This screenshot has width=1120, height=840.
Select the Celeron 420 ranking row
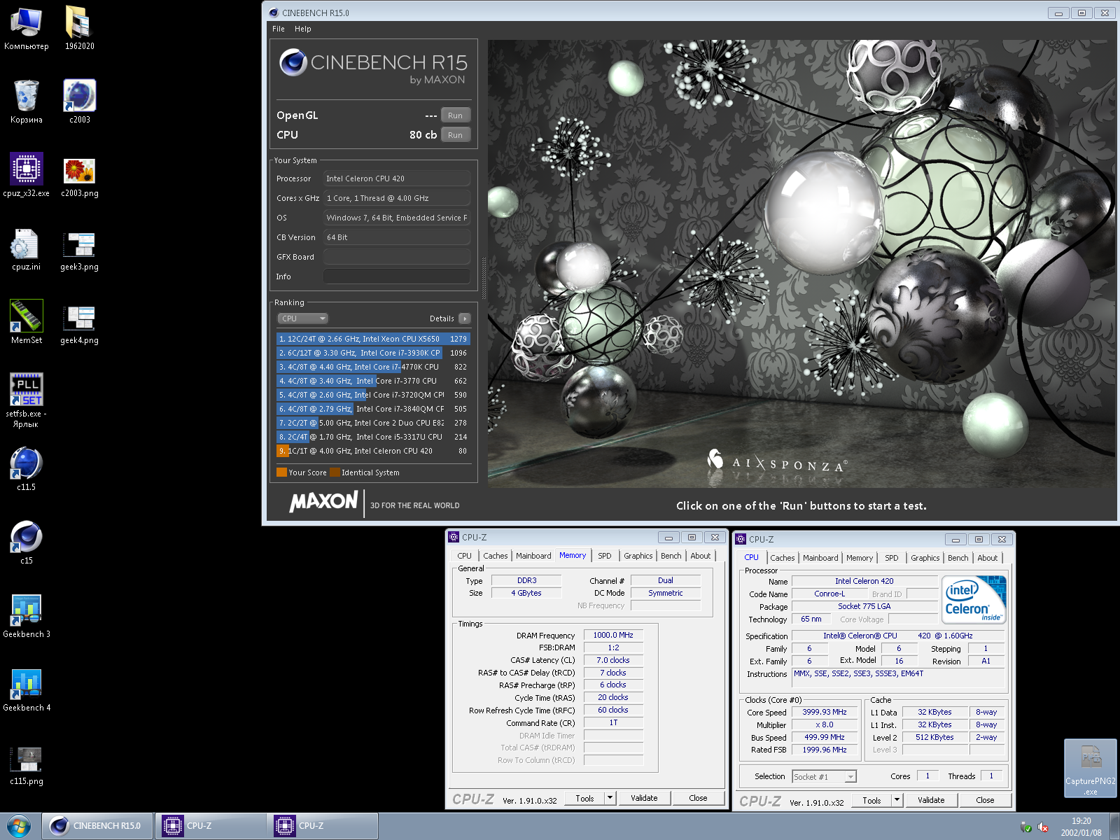click(373, 451)
